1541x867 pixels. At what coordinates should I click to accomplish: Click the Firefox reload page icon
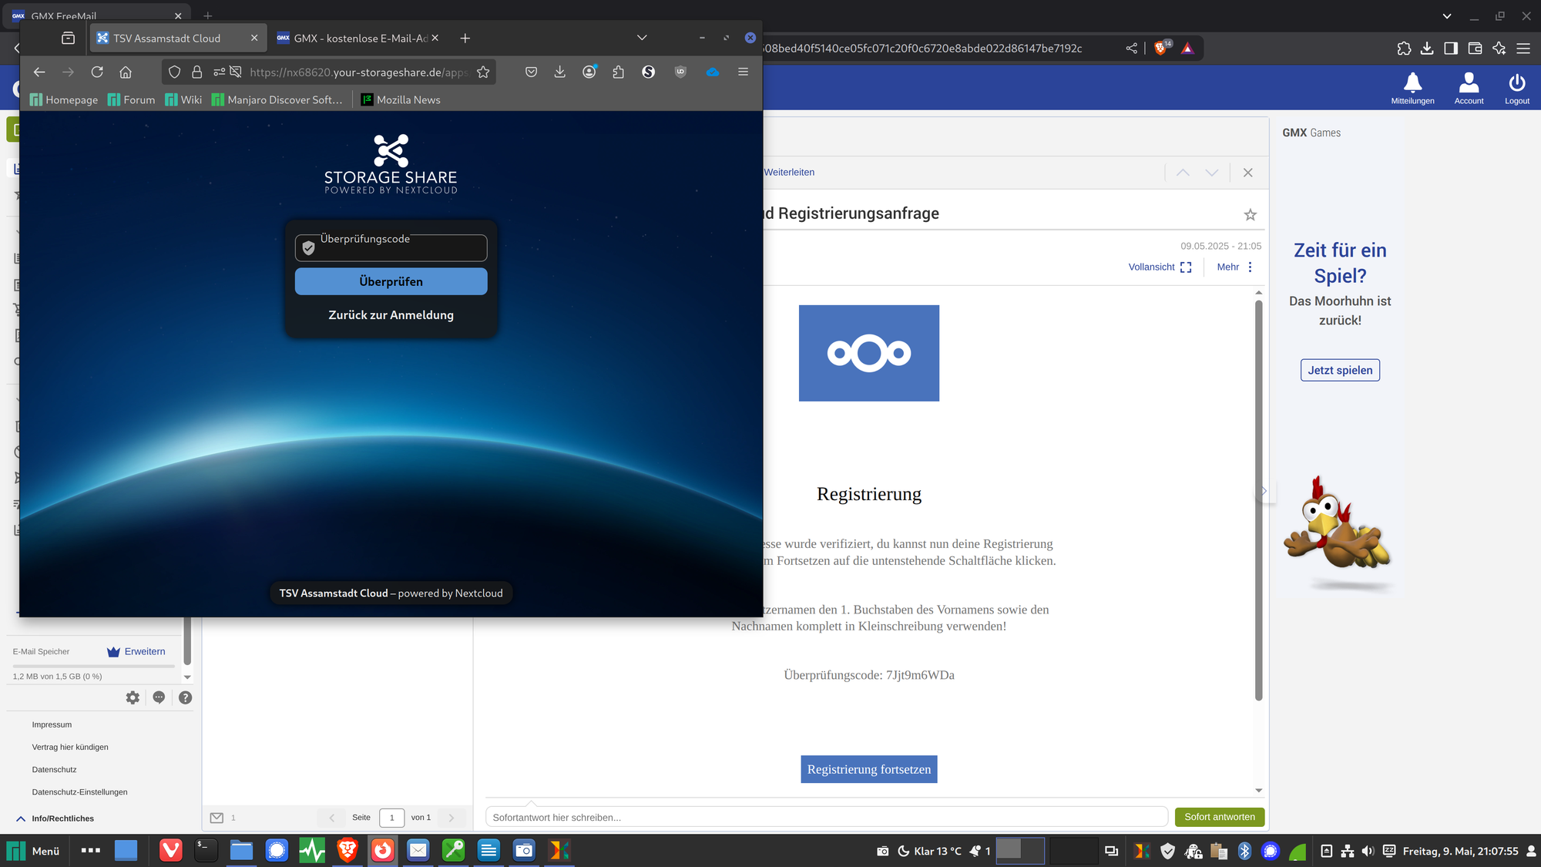tap(97, 72)
